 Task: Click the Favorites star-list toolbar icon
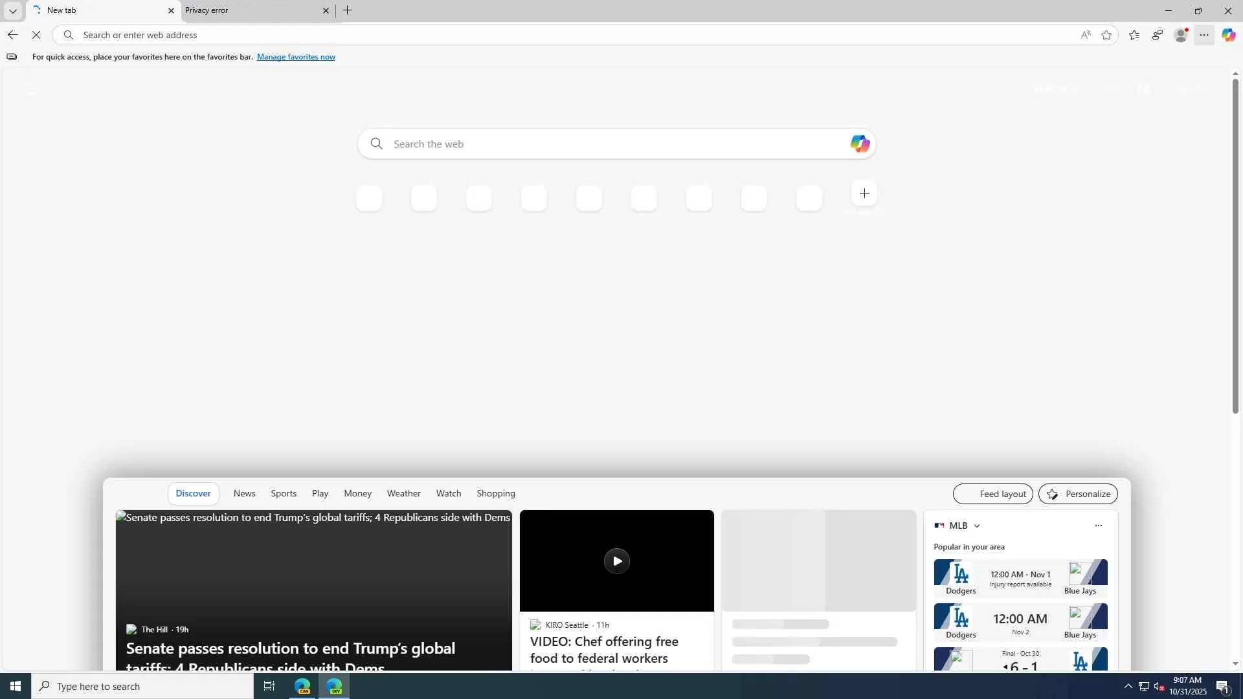pos(1134,35)
